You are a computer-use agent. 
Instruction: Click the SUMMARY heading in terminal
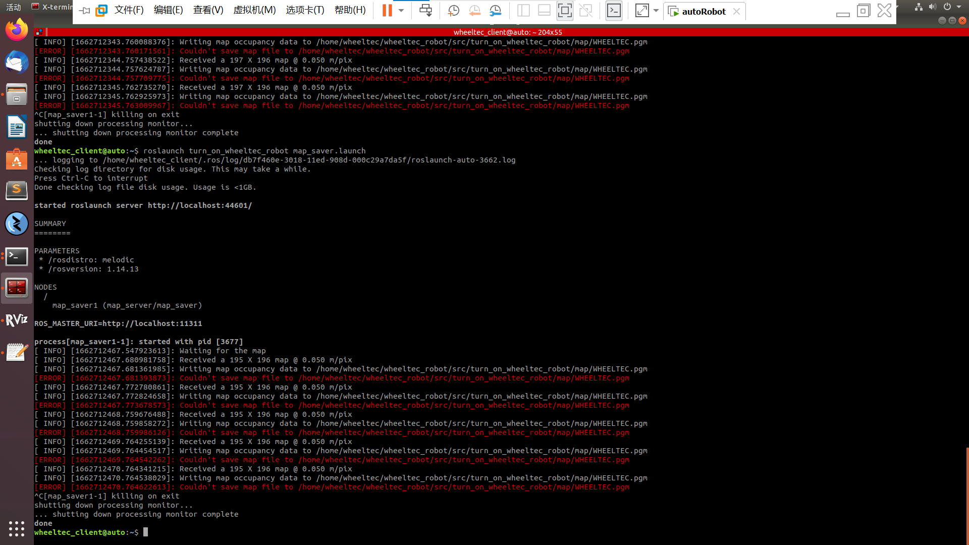click(50, 224)
